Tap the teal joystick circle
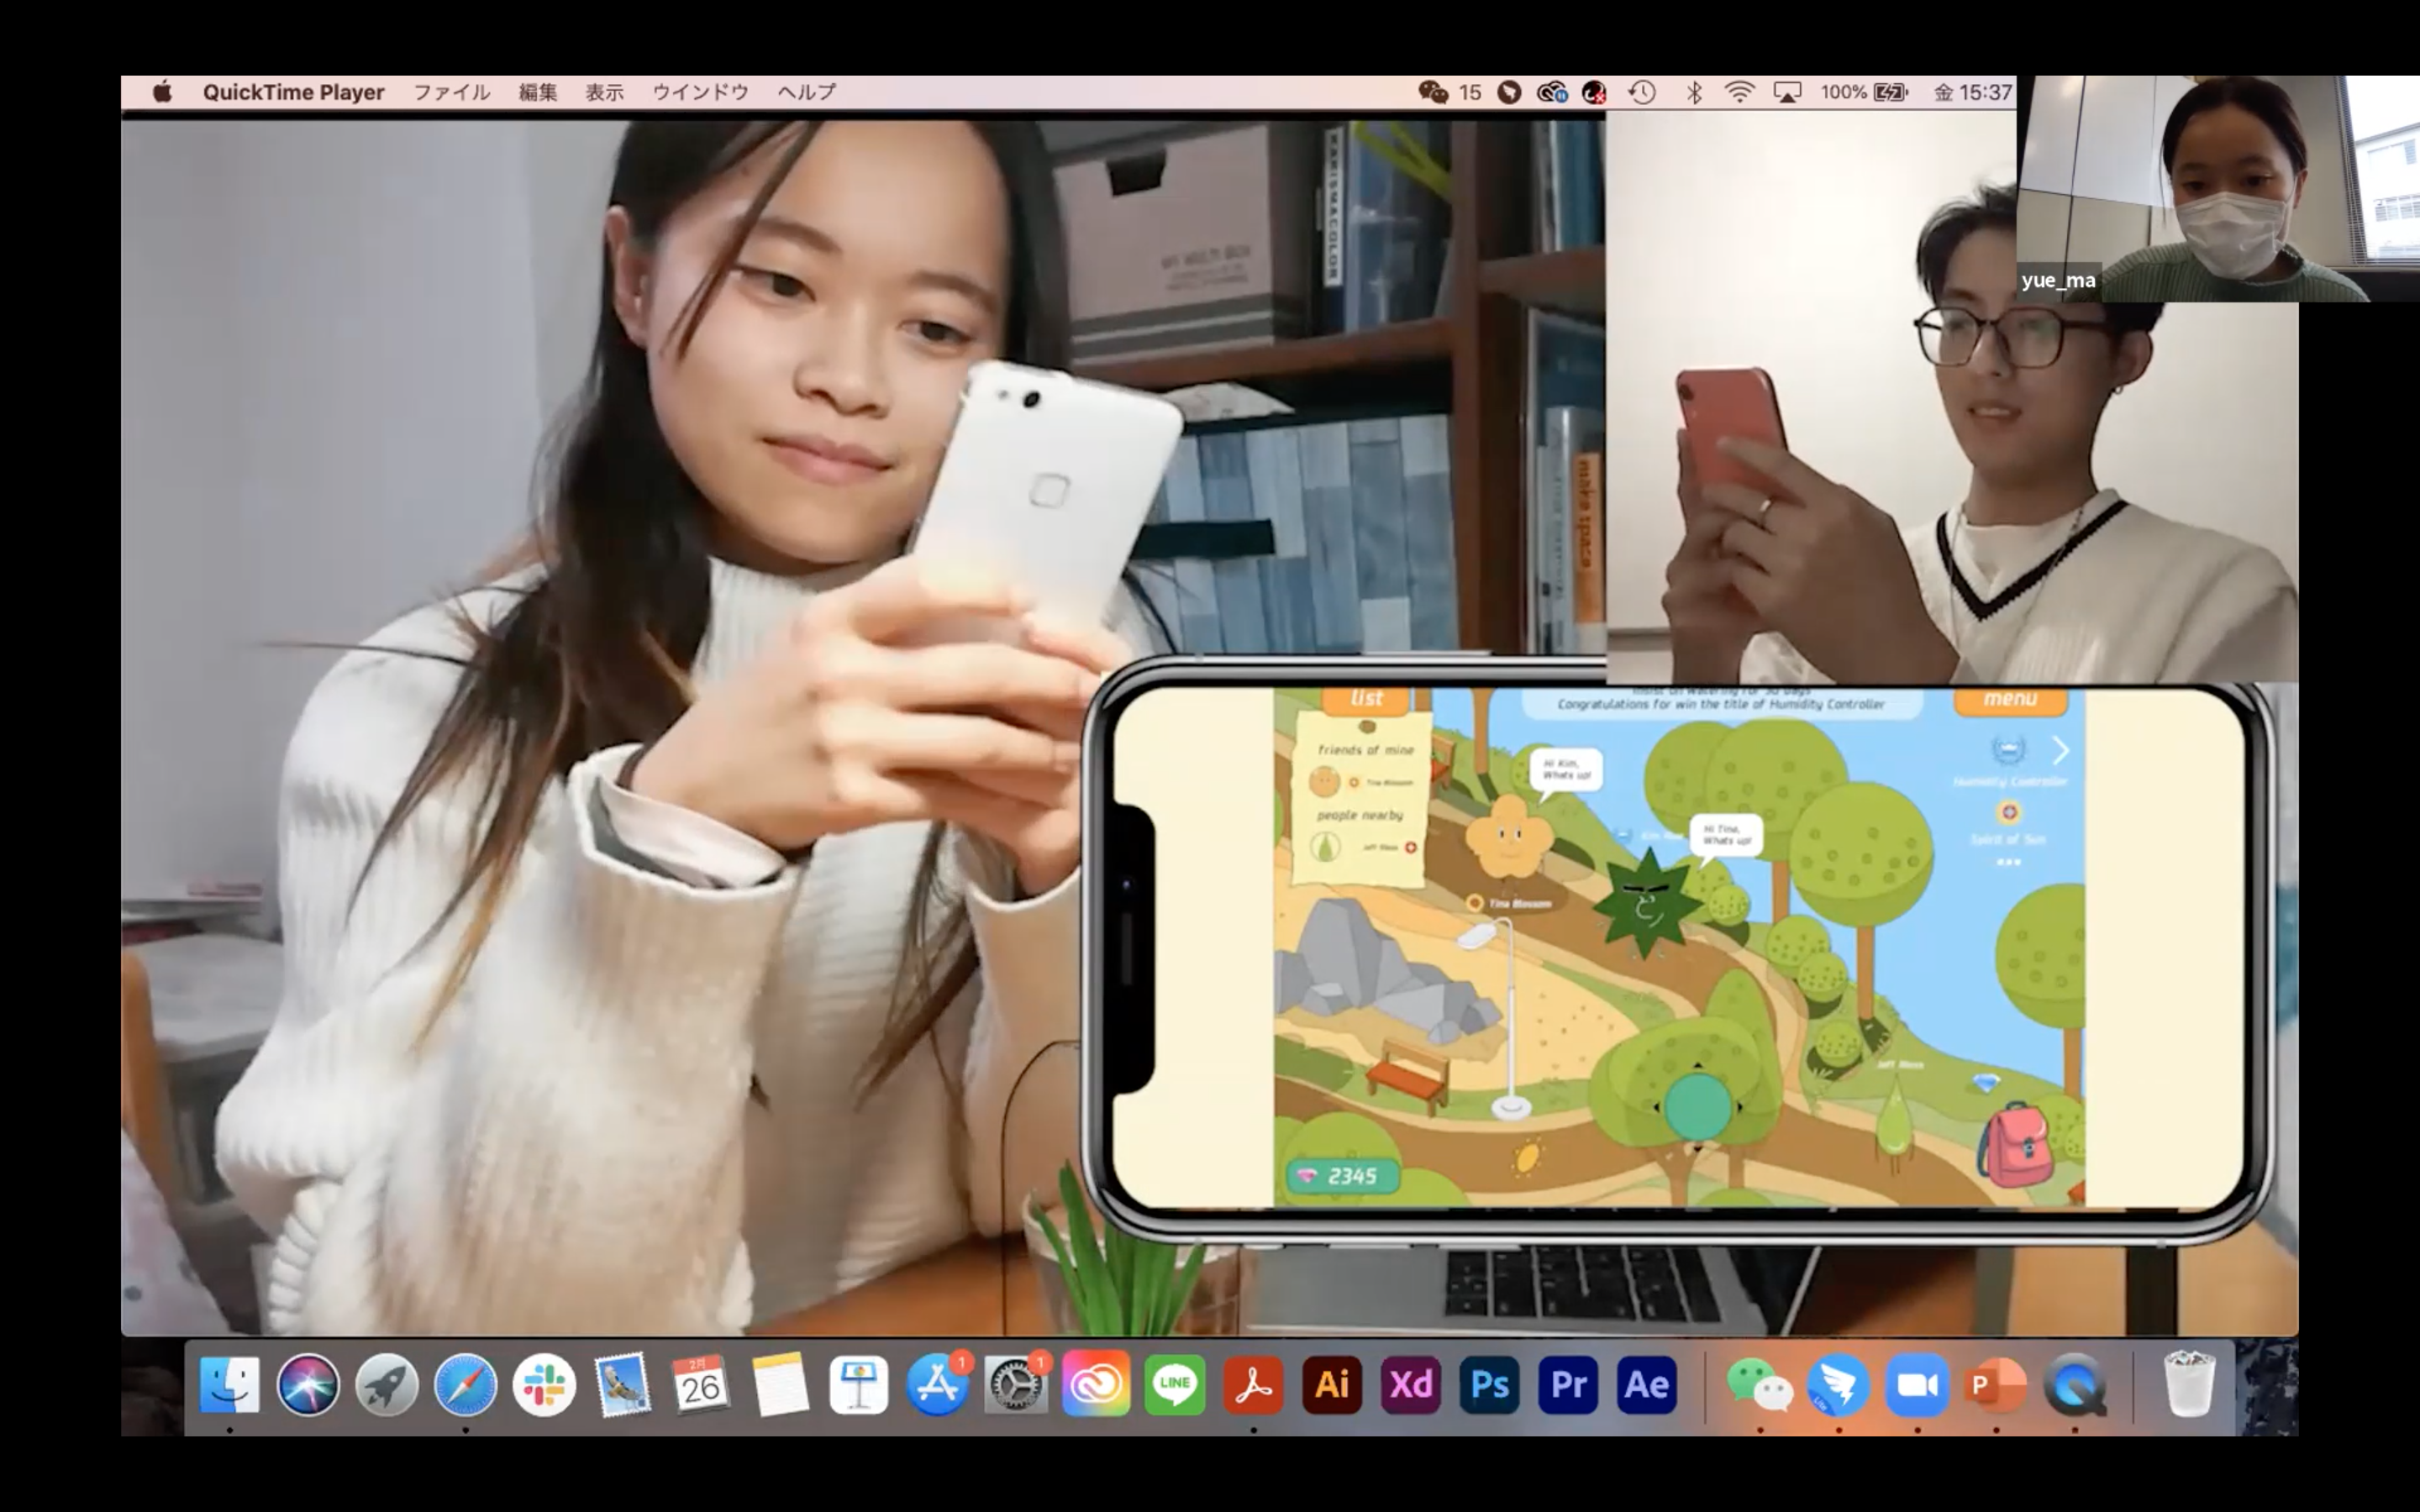Viewport: 2420px width, 1512px height. click(x=1698, y=1107)
